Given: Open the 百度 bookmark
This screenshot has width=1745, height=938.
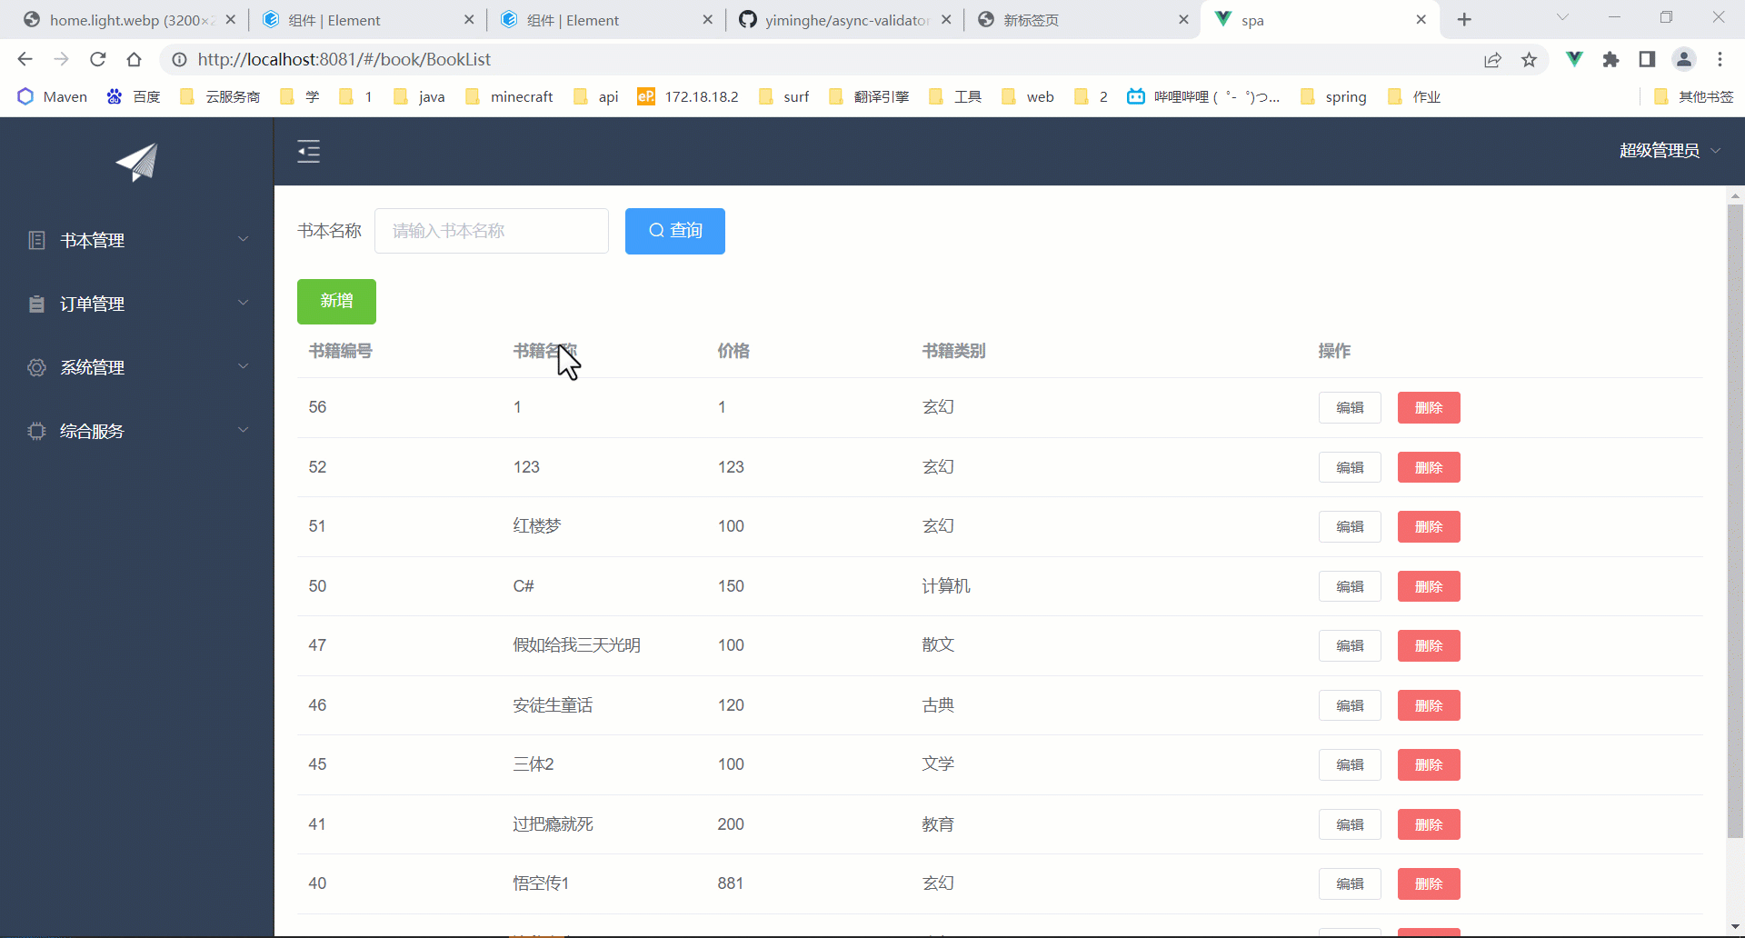Looking at the screenshot, I should (134, 96).
